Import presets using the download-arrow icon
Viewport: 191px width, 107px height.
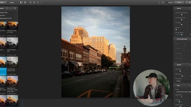coord(10,8)
